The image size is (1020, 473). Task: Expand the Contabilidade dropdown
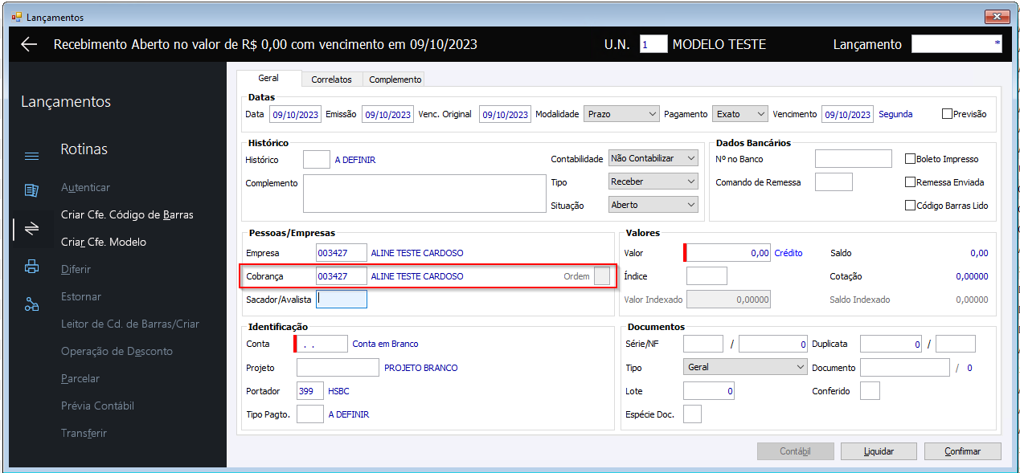[x=653, y=158]
